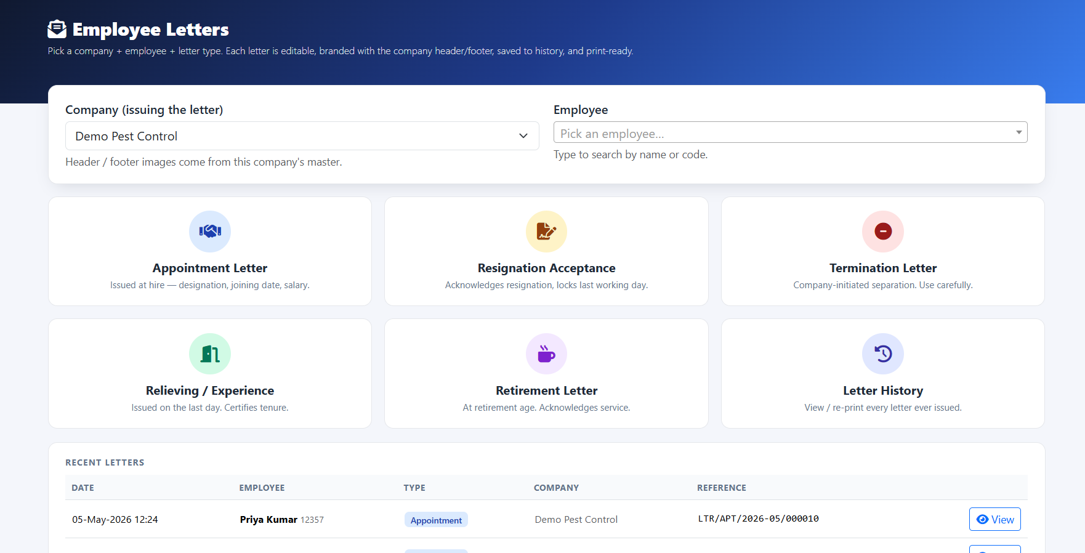Click the Appointment Letter handshake icon

210,231
